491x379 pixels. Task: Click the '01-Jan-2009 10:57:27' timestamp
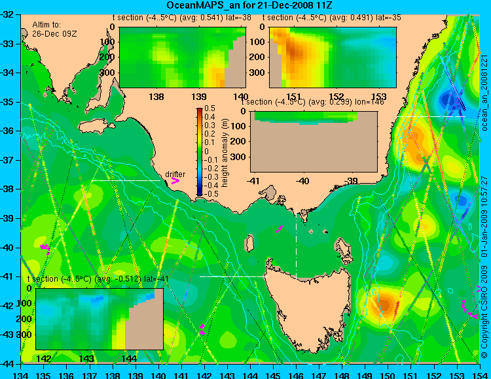(x=484, y=217)
